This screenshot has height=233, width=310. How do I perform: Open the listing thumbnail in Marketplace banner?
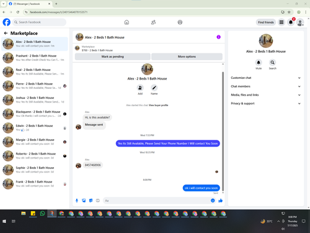pos(77,48)
